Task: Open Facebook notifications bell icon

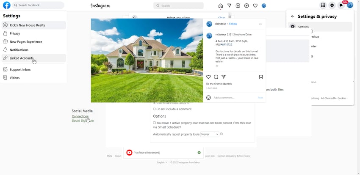Action: pos(341,5)
